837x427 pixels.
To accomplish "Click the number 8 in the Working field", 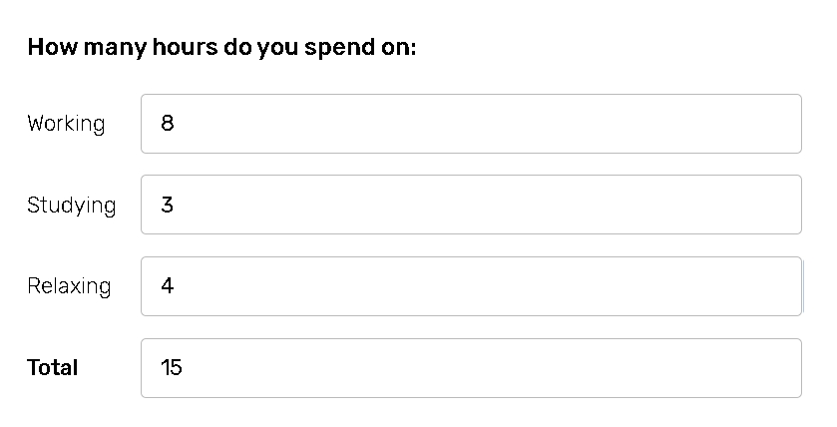I will (x=168, y=124).
